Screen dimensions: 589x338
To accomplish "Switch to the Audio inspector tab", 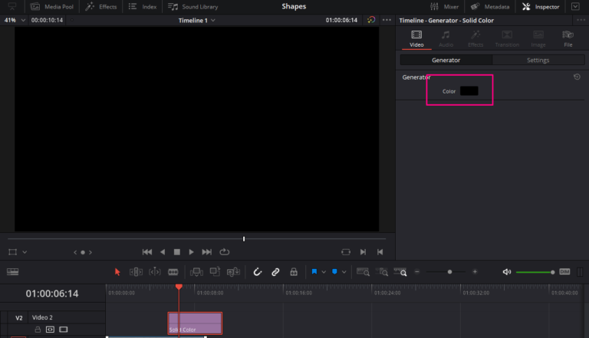I will [x=446, y=39].
